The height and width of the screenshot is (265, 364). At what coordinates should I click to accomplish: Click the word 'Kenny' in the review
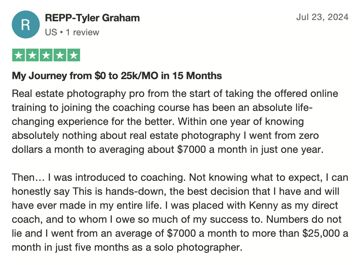click(x=263, y=205)
